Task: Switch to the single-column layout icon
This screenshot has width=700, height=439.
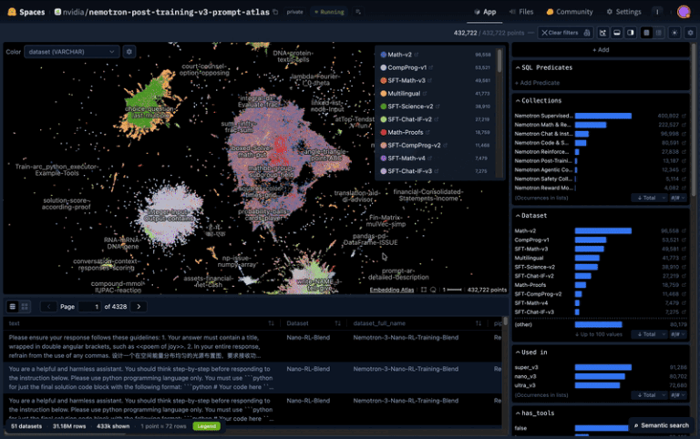Action: (x=646, y=33)
